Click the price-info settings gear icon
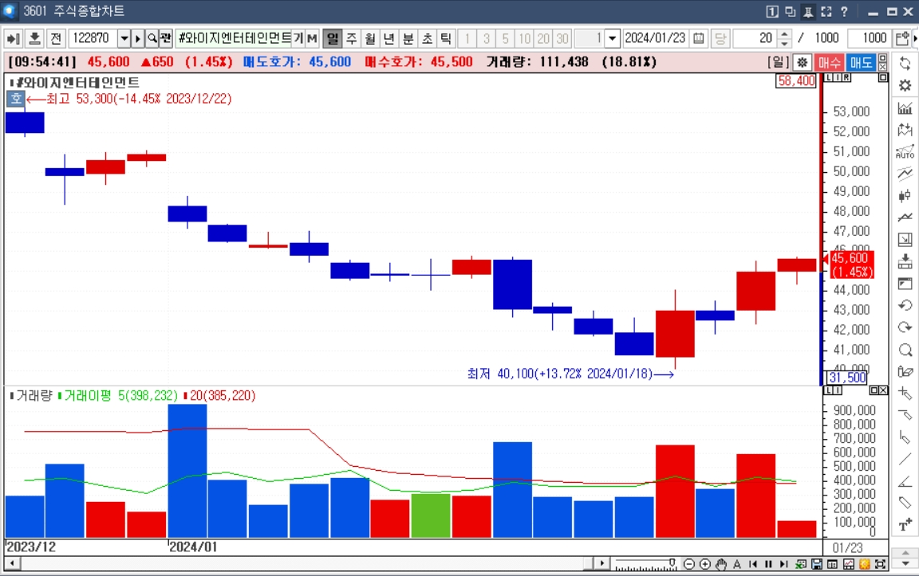919x576 pixels. (802, 62)
